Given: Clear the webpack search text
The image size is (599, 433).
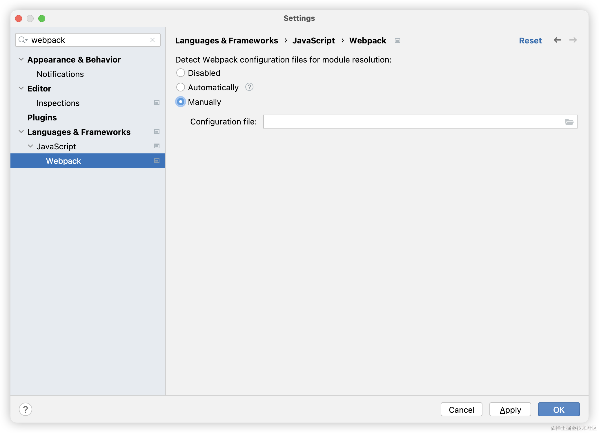Looking at the screenshot, I should [x=153, y=40].
